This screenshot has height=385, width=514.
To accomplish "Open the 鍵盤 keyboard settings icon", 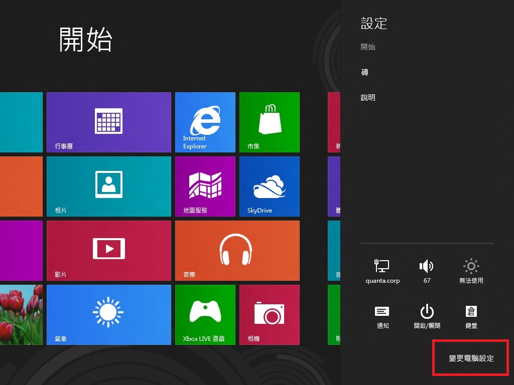I will [x=471, y=311].
